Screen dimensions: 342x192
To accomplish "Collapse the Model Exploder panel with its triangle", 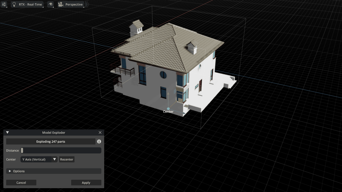I will coord(7,132).
